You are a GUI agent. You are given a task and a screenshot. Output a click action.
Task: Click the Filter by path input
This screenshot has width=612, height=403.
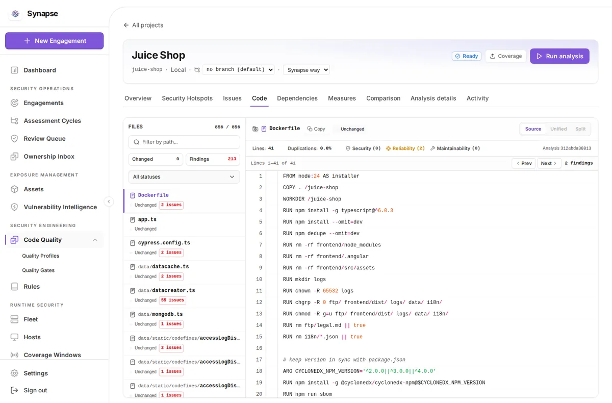point(184,142)
